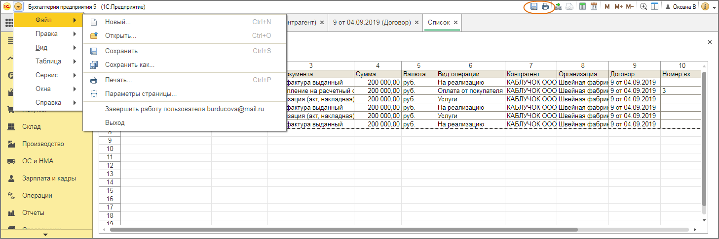The image size is (719, 239).
Task: Open user profile Оксана В
Action: [x=681, y=7]
